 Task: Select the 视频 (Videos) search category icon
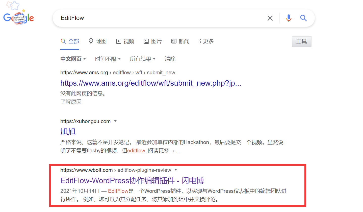tap(118, 41)
